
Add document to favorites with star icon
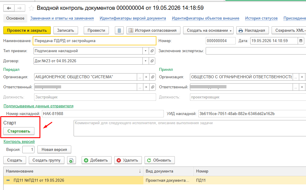pos(31,8)
